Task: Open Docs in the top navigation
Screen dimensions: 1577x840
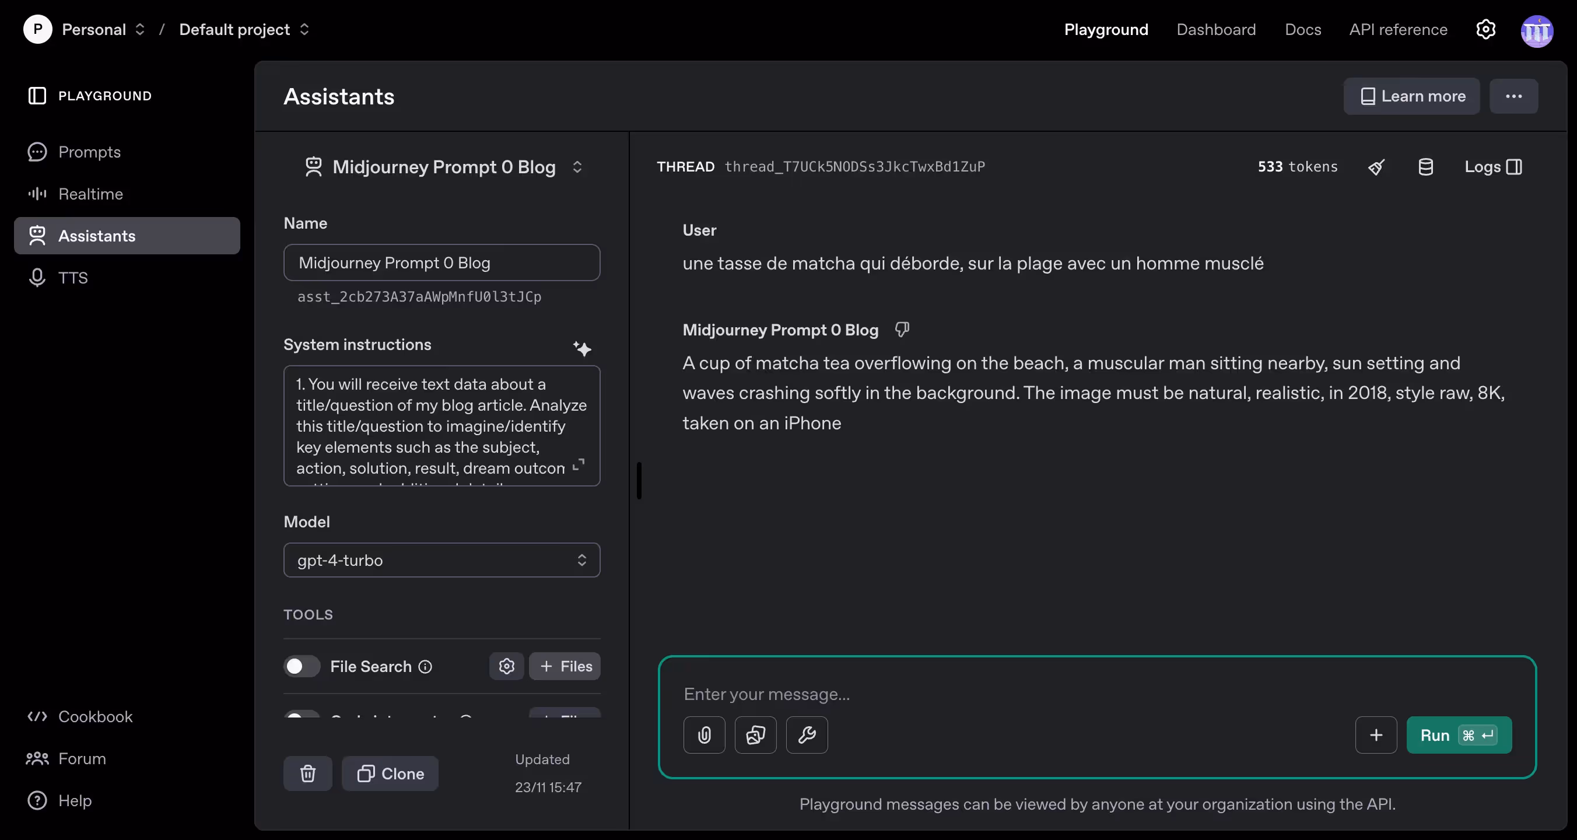Action: tap(1303, 29)
